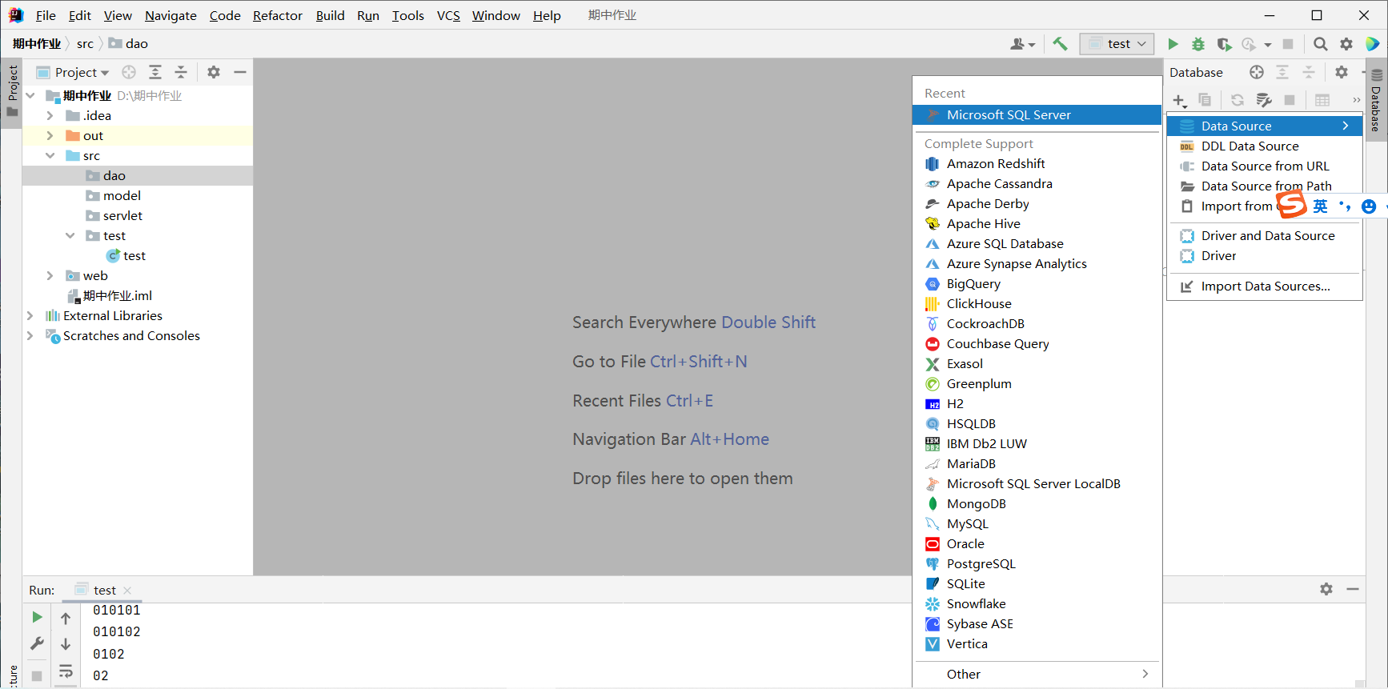Select the servlet package
This screenshot has height=689, width=1388.
[122, 216]
